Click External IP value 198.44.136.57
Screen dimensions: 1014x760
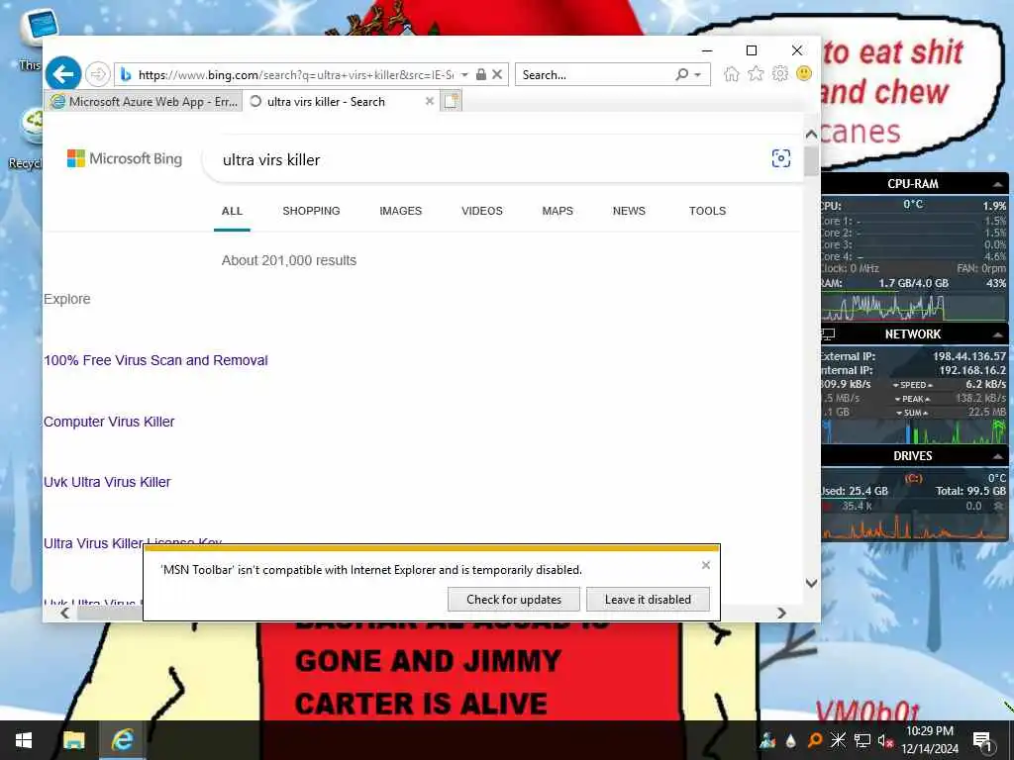(969, 356)
